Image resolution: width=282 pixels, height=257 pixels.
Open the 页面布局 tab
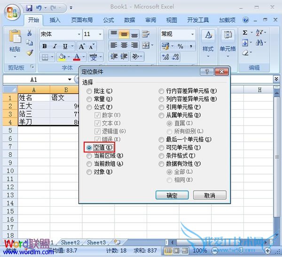[82, 20]
